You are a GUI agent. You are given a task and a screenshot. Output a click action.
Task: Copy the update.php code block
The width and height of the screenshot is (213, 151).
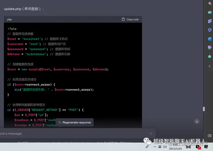coord(130,20)
